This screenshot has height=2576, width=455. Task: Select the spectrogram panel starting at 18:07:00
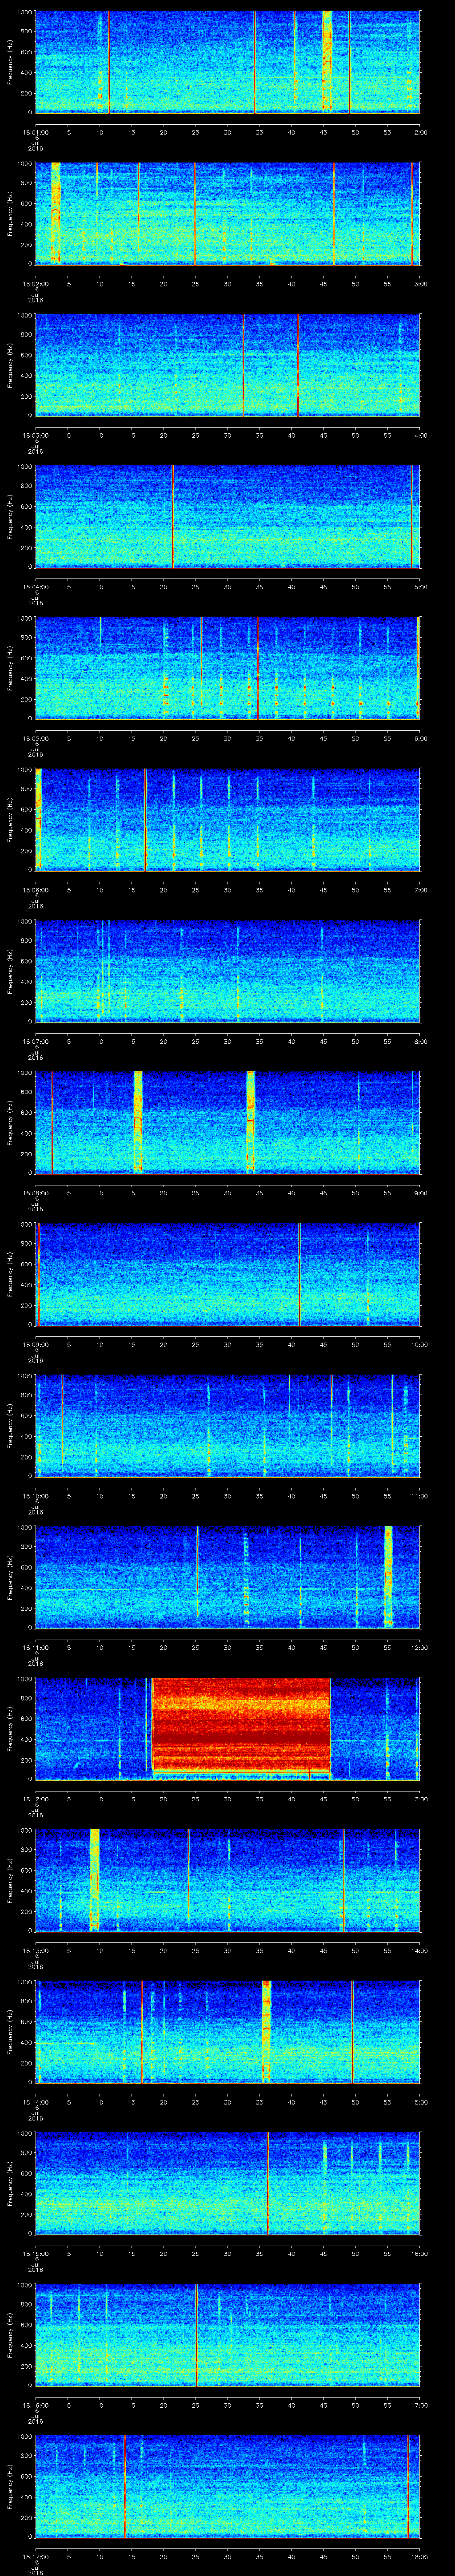(x=228, y=970)
